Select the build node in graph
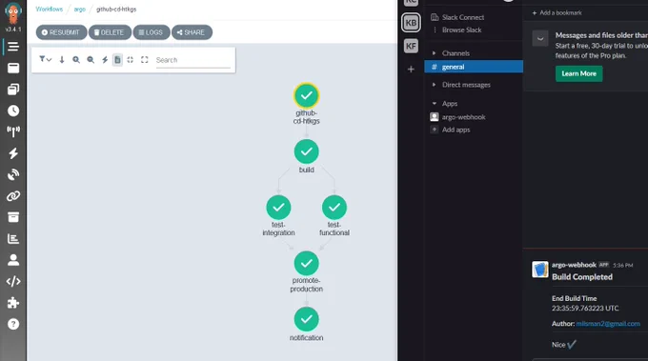The width and height of the screenshot is (648, 361). [306, 151]
